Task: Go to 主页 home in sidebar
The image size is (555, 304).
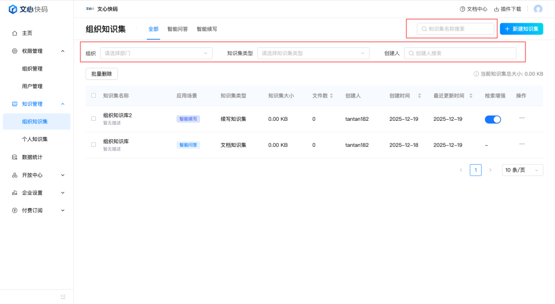Action: 27,33
